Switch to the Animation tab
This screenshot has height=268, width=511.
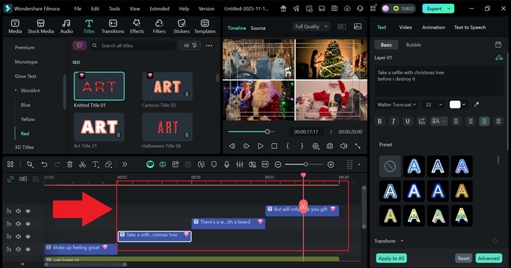tap(433, 27)
